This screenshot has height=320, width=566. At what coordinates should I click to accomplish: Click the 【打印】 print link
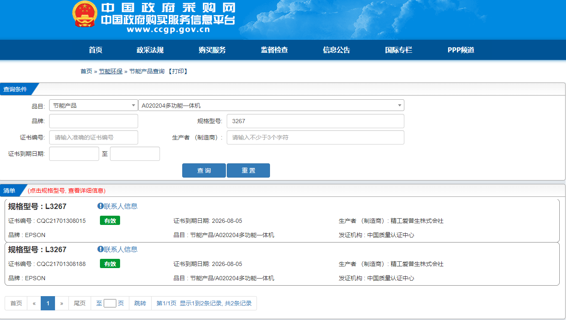[178, 72]
